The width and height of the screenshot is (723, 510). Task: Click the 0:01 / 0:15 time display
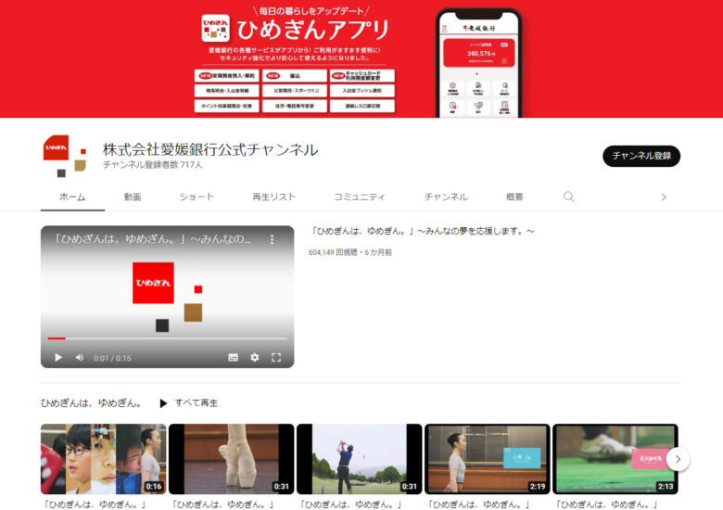[112, 358]
